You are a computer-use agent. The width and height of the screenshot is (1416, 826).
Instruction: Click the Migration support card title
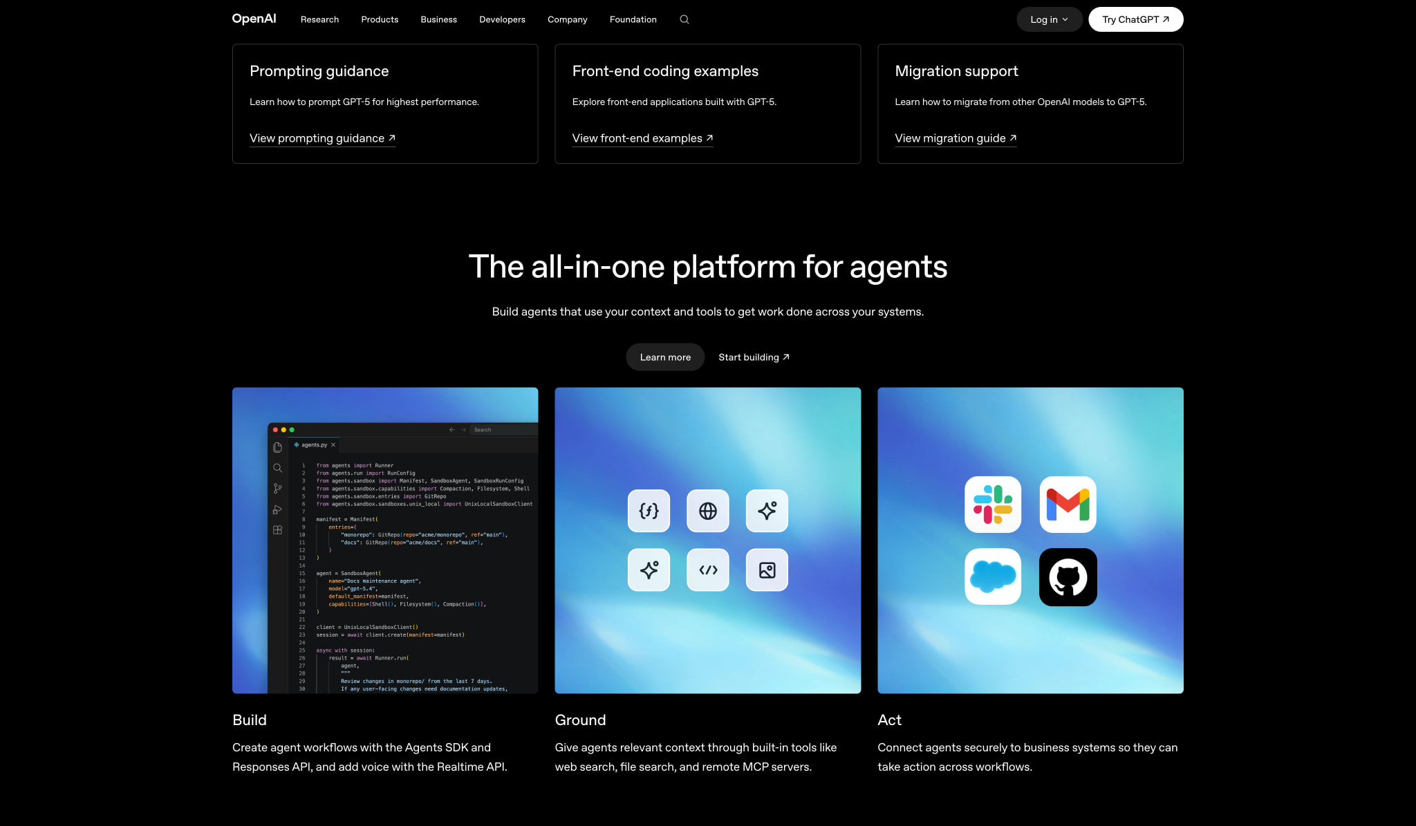tap(956, 71)
